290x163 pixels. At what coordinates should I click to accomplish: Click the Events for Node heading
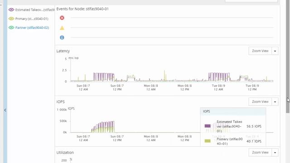82,9
